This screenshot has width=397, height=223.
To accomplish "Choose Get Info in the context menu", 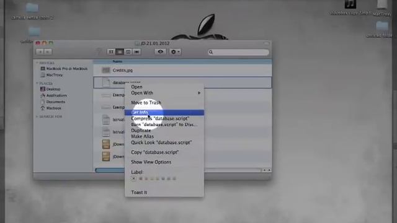I will 164,112.
